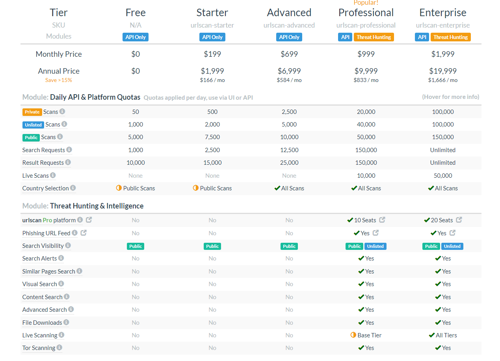
Task: Click info icon beside File Downloads
Action: (66, 322)
